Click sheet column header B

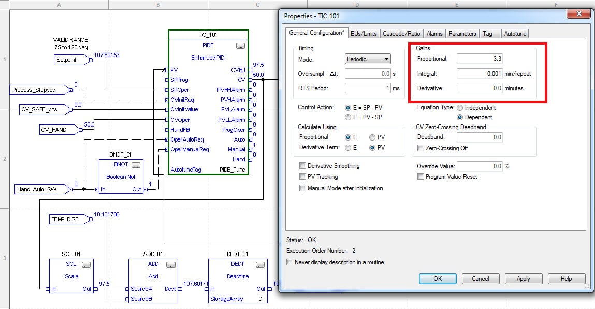[x=158, y=5]
